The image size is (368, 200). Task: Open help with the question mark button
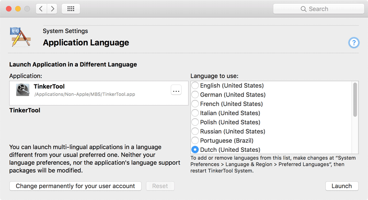pyautogui.click(x=354, y=43)
